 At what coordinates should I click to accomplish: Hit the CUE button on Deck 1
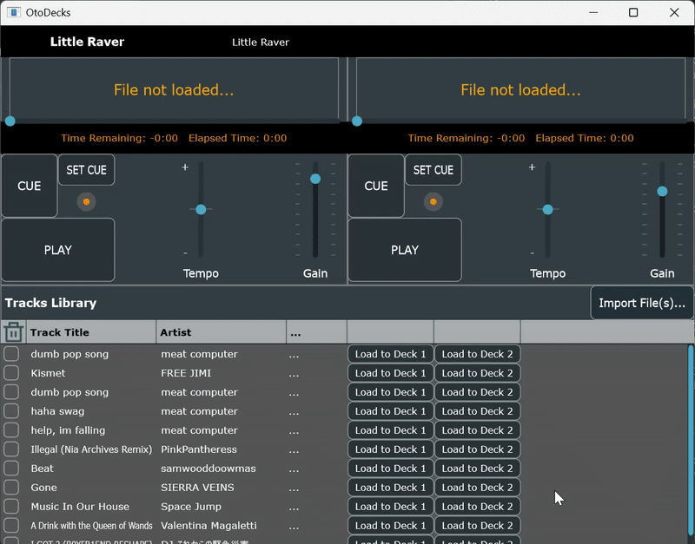(30, 186)
